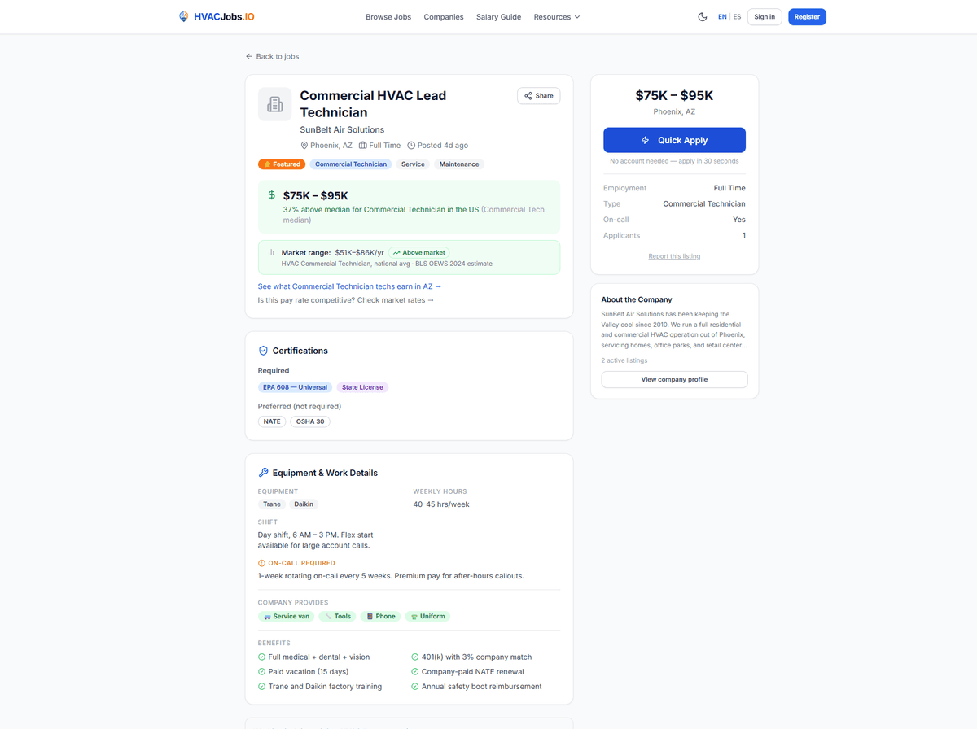Click the Sign in button
Viewport: 977px width, 729px height.
[765, 17]
